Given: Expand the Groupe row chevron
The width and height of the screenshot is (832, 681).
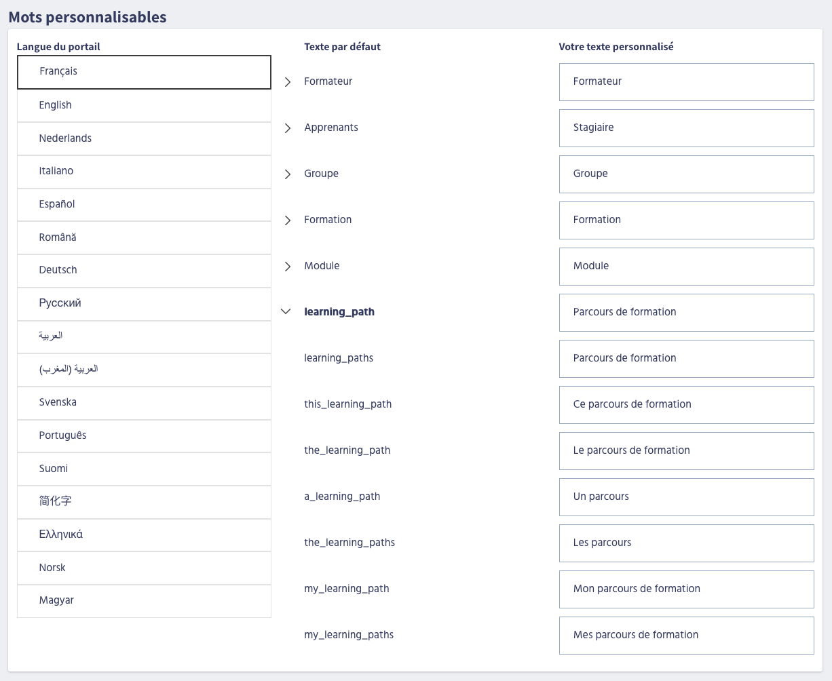Looking at the screenshot, I should pyautogui.click(x=288, y=174).
